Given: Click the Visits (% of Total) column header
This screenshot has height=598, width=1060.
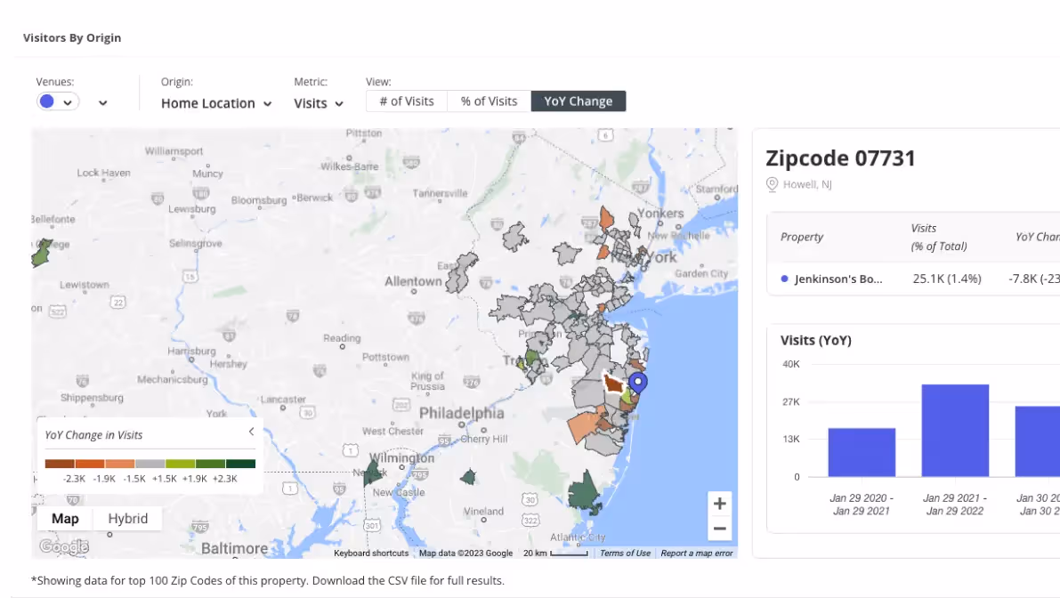Looking at the screenshot, I should pyautogui.click(x=939, y=238).
